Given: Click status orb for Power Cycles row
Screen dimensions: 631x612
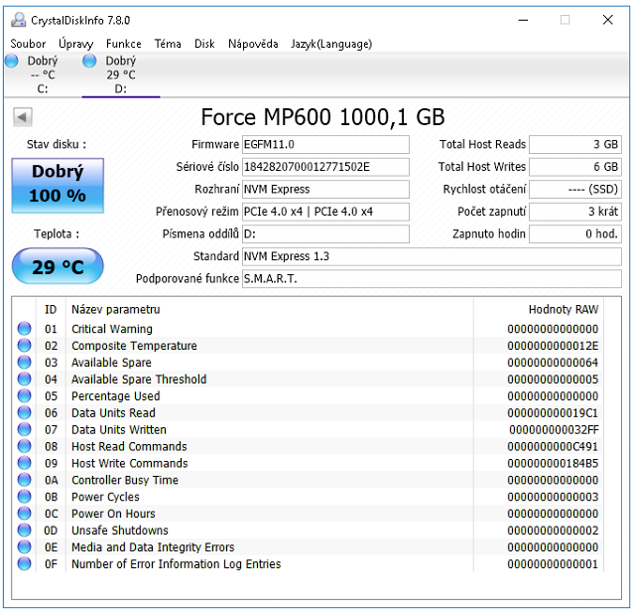Looking at the screenshot, I should click(24, 497).
